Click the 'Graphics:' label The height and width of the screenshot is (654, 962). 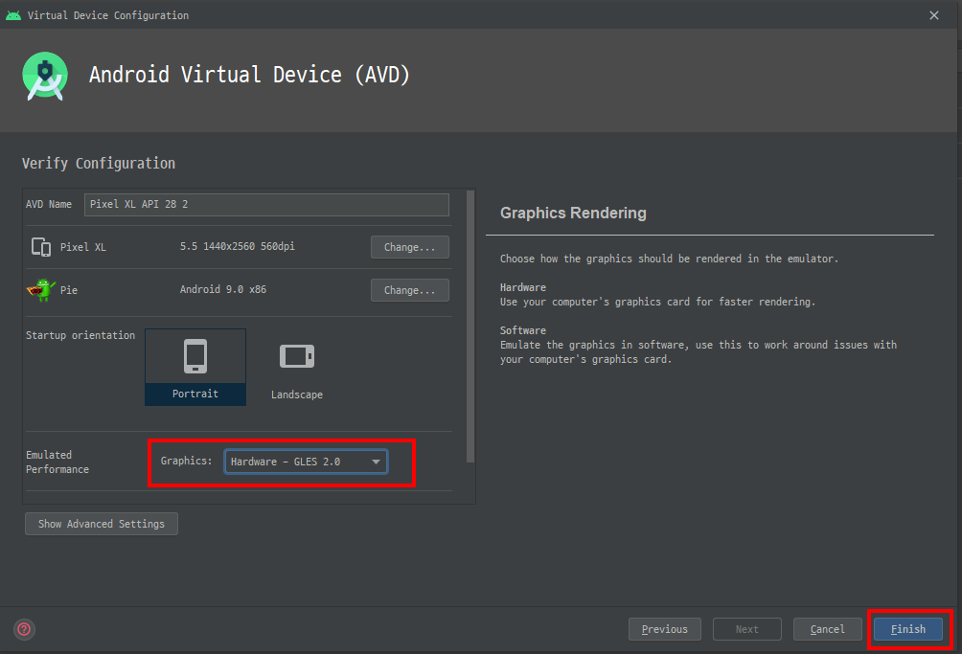click(x=186, y=461)
